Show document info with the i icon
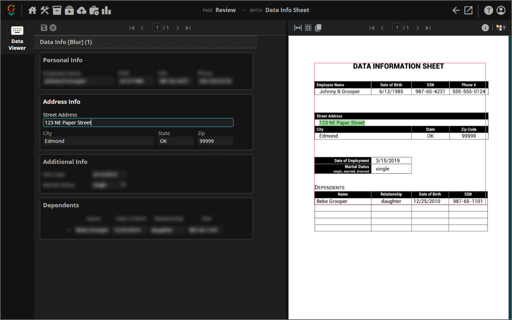512x320 pixels. point(485,28)
